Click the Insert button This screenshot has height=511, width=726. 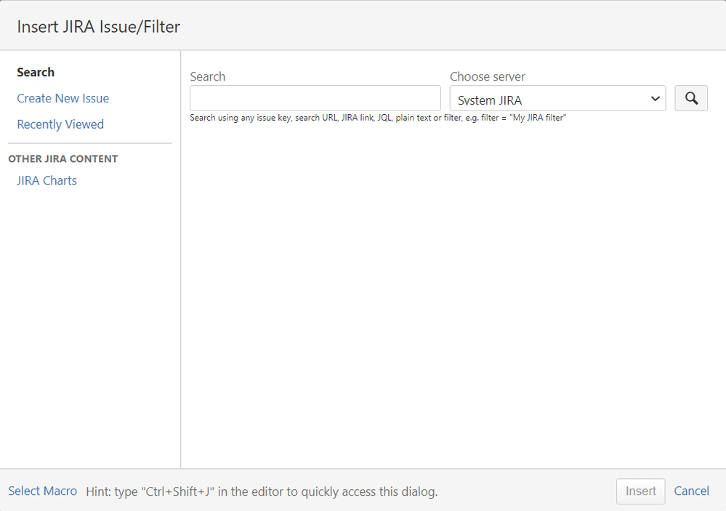(640, 491)
